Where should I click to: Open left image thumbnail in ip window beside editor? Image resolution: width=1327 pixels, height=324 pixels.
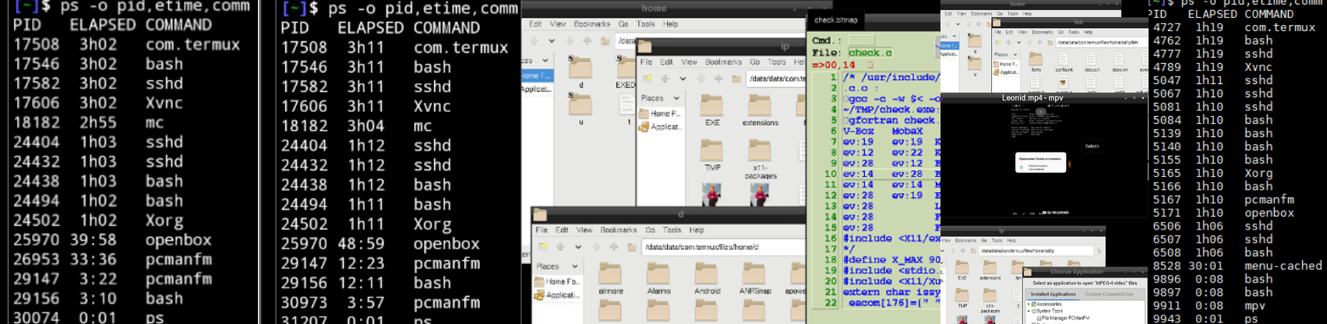point(711,194)
